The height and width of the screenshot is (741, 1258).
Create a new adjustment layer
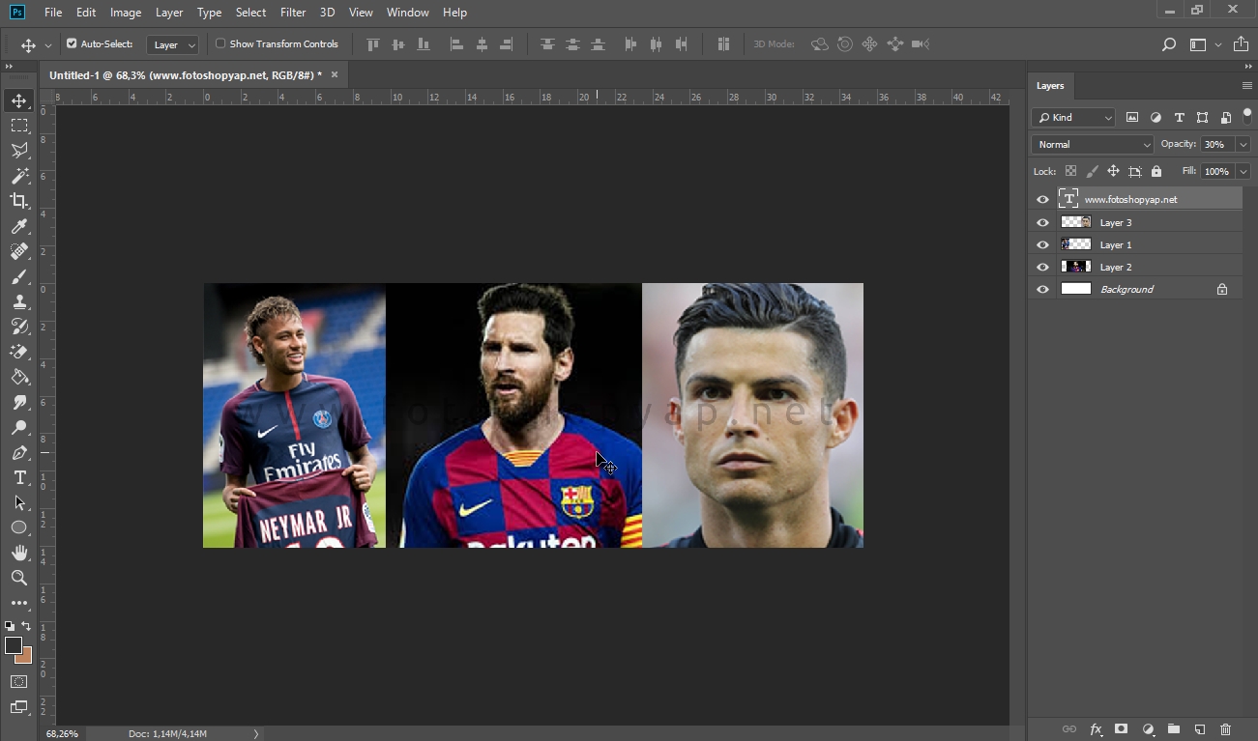[1148, 729]
